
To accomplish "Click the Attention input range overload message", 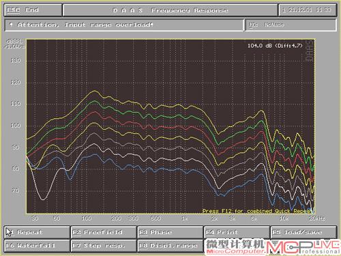I will tap(124, 25).
